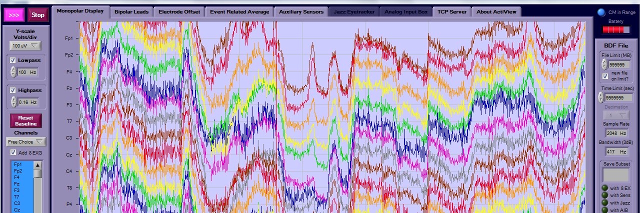The image size is (640, 213).
Task: Toggle the Add 8 EXG checkbox
Action: (12, 152)
